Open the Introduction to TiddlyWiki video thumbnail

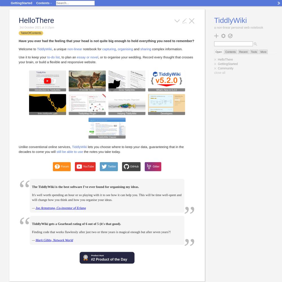click(47, 81)
